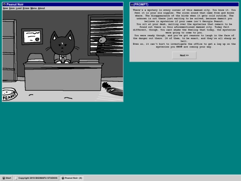The height and width of the screenshot is (181, 241).
Task: Click Save in the menu bar
Action: tap(12, 8)
